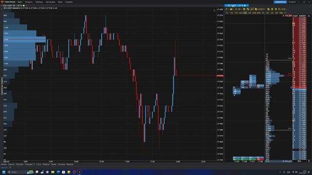Open the Сигналы bottom tab
This screenshot has height=175, width=312.
coord(61,164)
